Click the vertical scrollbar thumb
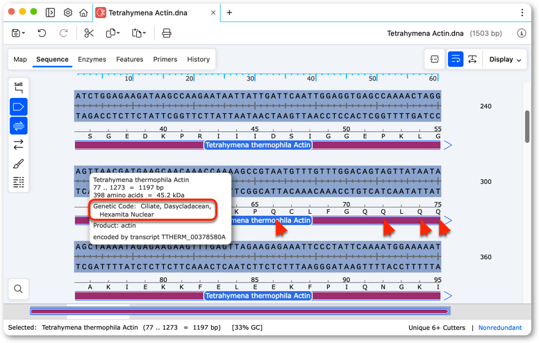This screenshot has height=343, width=539. (527, 126)
